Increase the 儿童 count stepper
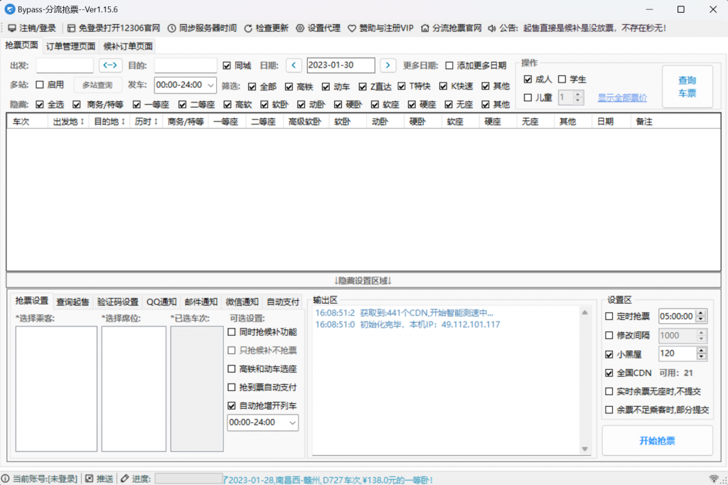This screenshot has height=485, width=728. 578,95
